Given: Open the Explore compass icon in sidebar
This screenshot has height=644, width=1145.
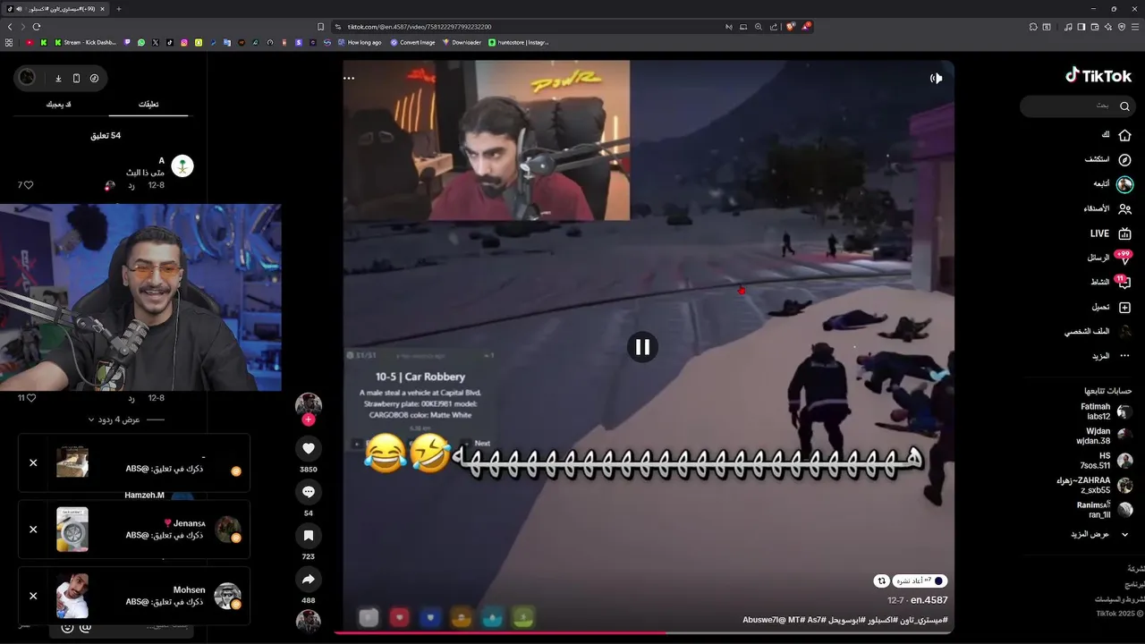Looking at the screenshot, I should pyautogui.click(x=1124, y=159).
